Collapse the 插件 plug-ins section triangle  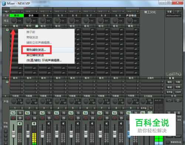click(6, 78)
